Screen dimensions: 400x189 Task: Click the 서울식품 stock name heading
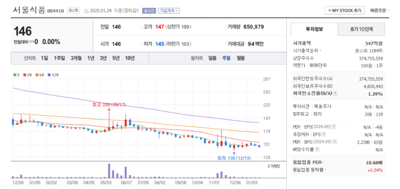[29, 10]
